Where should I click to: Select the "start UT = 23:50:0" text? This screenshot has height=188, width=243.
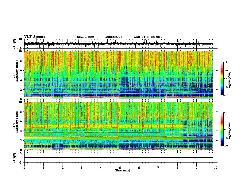point(148,37)
